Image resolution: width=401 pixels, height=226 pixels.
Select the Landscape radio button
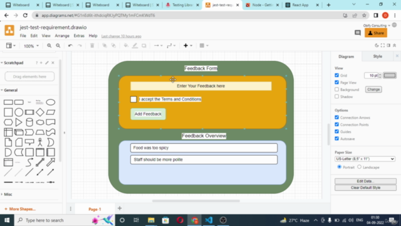[x=359, y=167]
